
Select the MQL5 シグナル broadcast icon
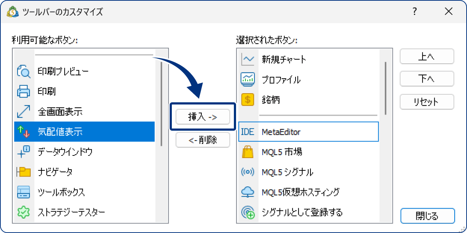(x=247, y=172)
